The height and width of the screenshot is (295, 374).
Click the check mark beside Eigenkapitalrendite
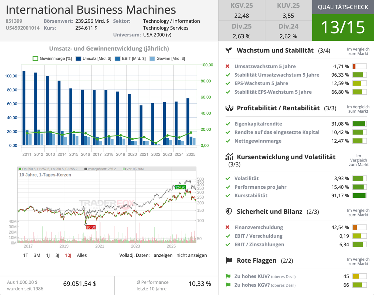click(x=228, y=124)
